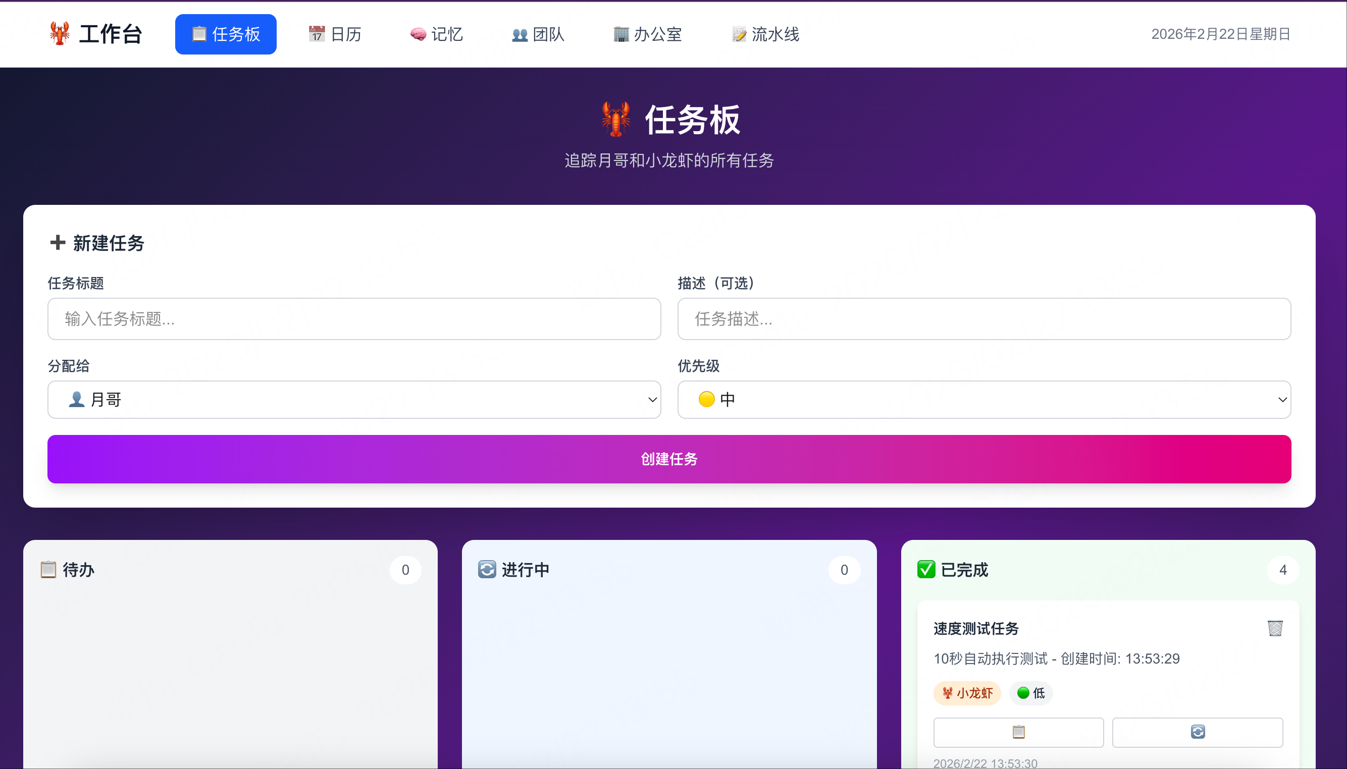Click the green checkmark 已完成 column icon
Screen dimensions: 1347x769
tap(926, 569)
